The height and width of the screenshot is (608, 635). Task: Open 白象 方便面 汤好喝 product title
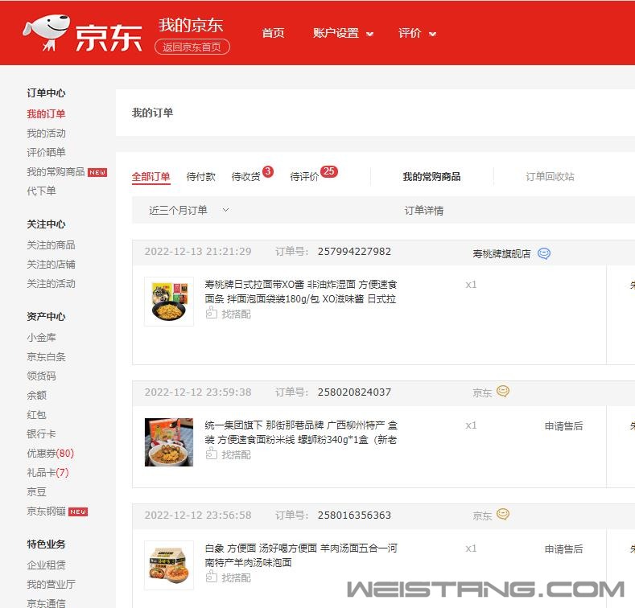point(300,556)
